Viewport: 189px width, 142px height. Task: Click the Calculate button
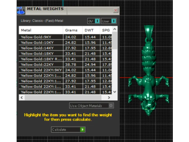pyautogui.click(x=68, y=129)
